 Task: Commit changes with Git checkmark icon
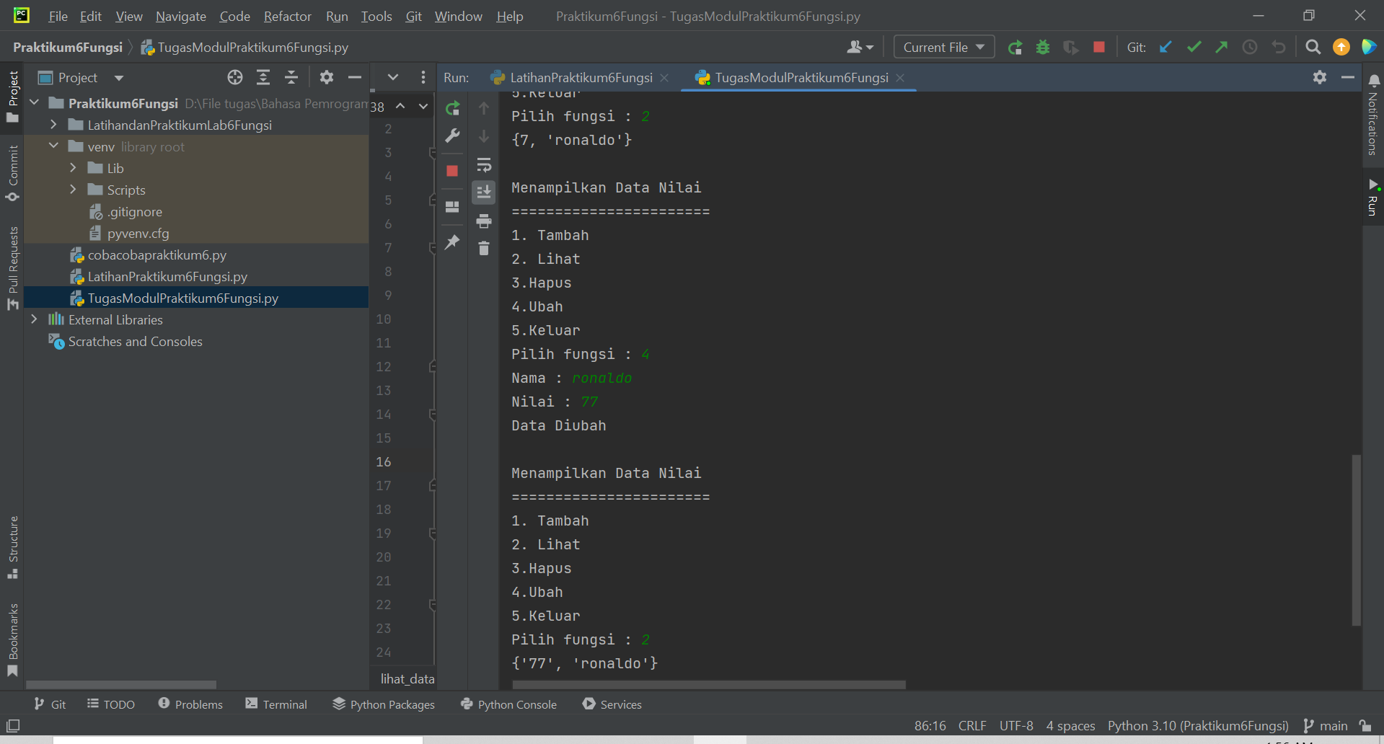(1194, 48)
